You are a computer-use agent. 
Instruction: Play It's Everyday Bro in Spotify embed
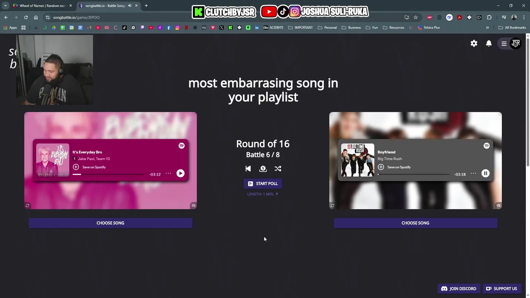point(181,173)
